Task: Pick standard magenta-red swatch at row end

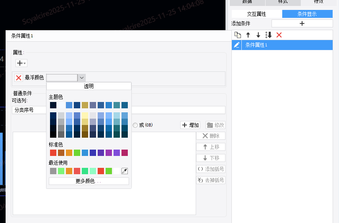Action: (x=125, y=153)
